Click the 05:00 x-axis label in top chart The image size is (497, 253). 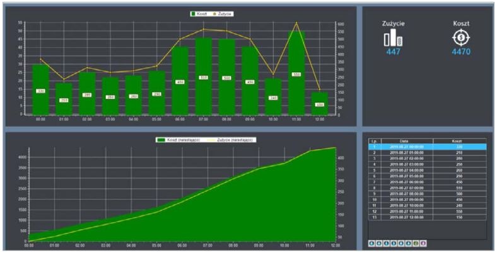(x=157, y=120)
